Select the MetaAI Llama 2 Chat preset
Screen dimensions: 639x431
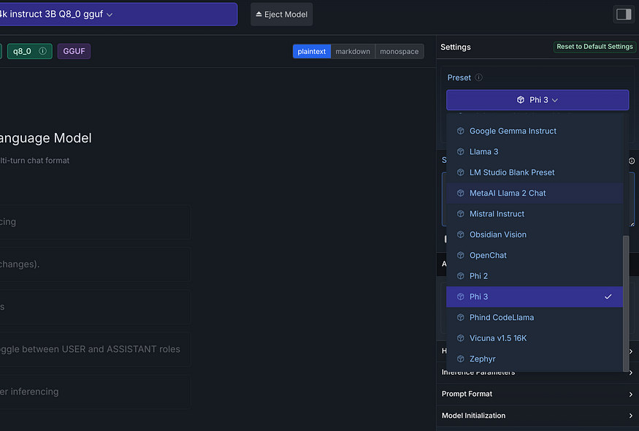click(535, 194)
